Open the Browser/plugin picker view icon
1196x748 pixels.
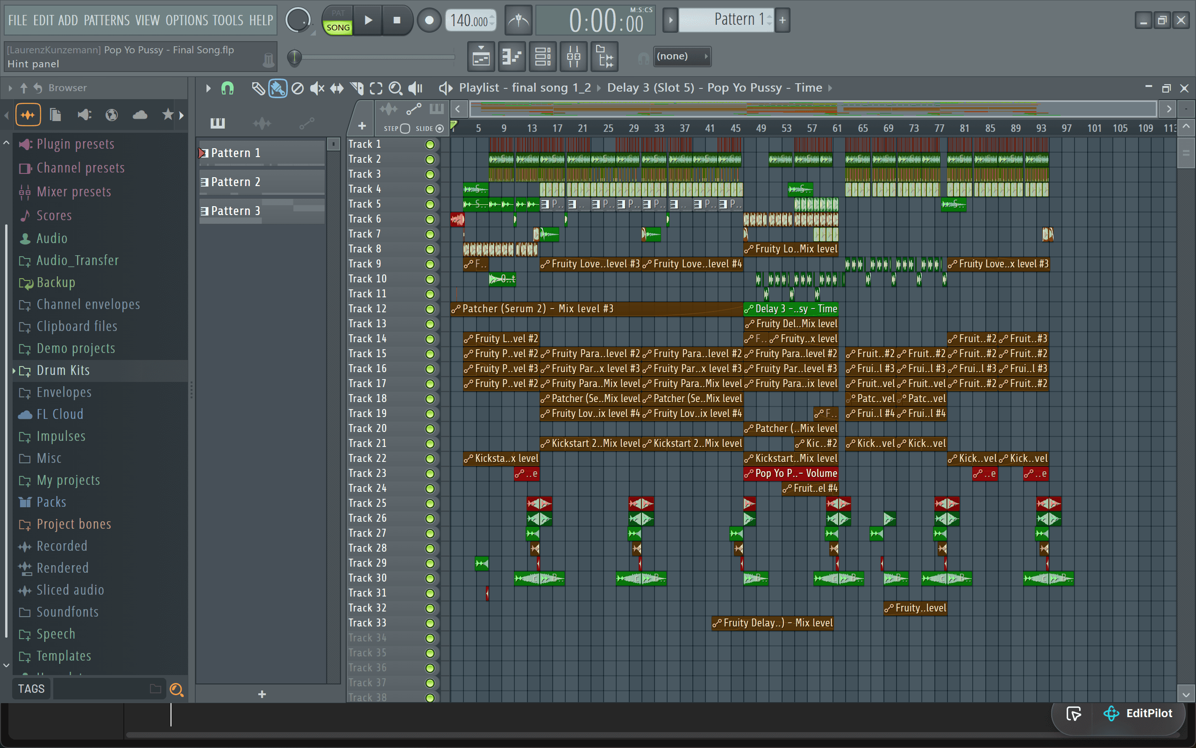click(x=605, y=57)
